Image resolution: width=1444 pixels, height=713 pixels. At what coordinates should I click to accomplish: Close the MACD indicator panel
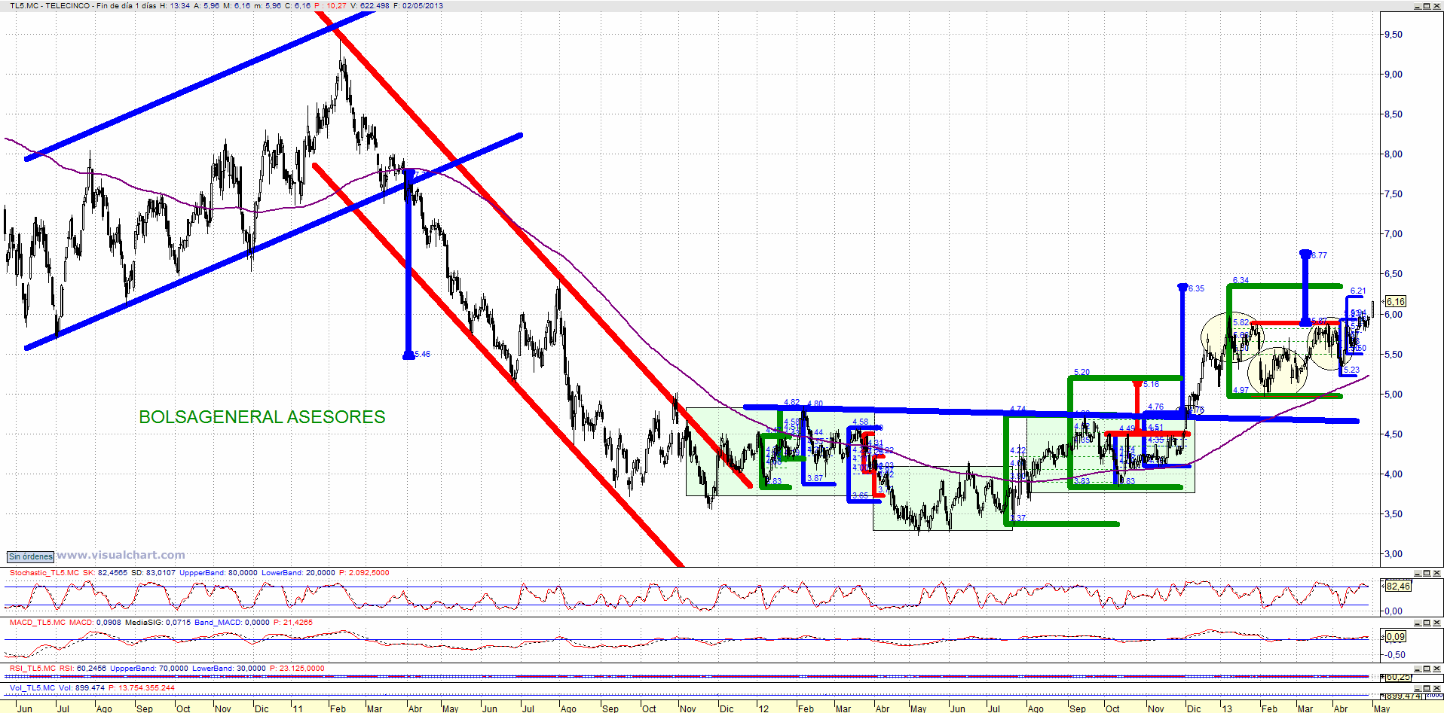[x=1436, y=623]
